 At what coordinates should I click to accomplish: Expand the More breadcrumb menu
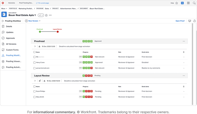tap(4, 9)
